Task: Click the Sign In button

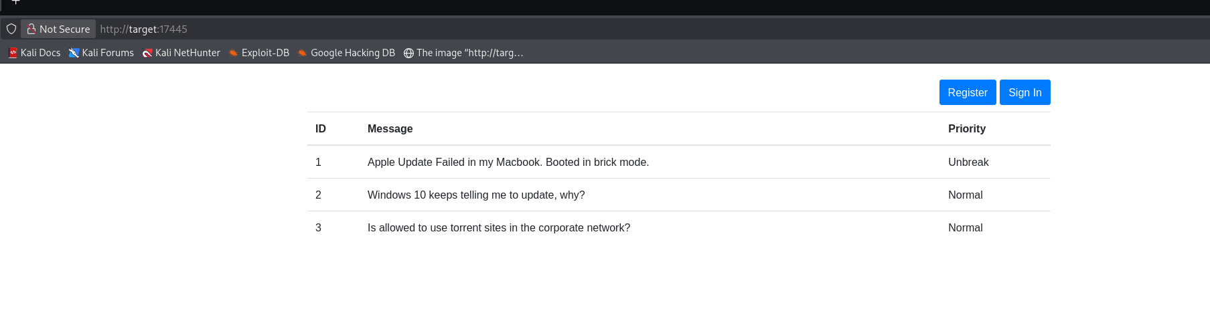Action: point(1025,92)
